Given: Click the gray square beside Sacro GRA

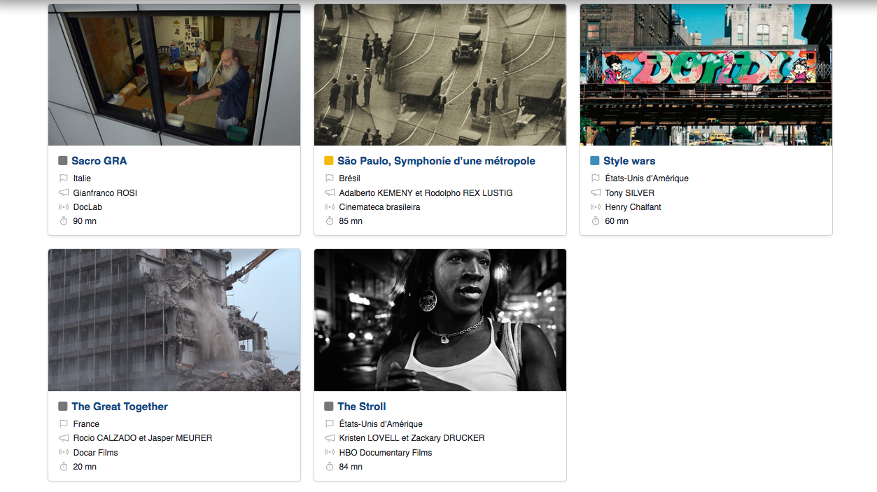Looking at the screenshot, I should pos(63,161).
